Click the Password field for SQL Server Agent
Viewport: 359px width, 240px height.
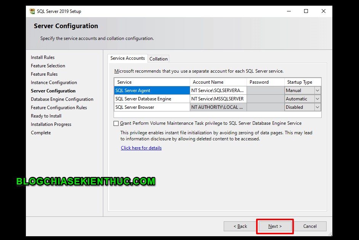265,90
